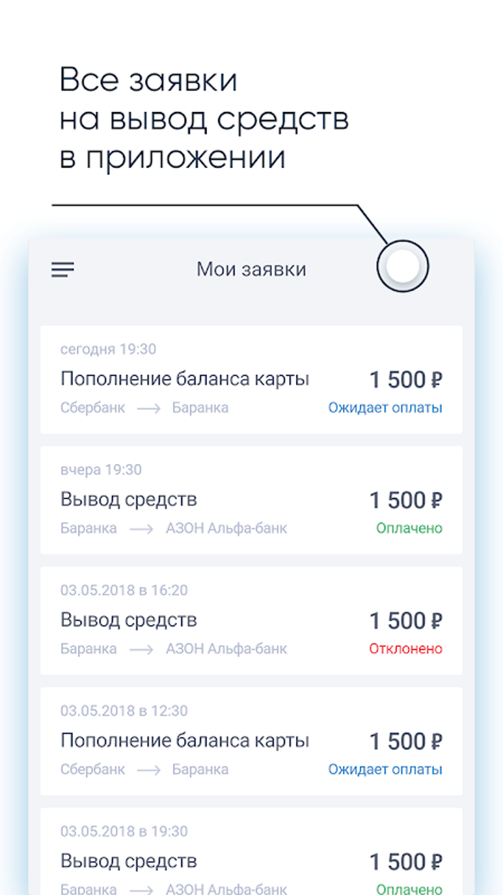Viewport: 503px width, 895px height.
Task: Open today's "Пополнение баланса карты" request
Action: (184, 379)
